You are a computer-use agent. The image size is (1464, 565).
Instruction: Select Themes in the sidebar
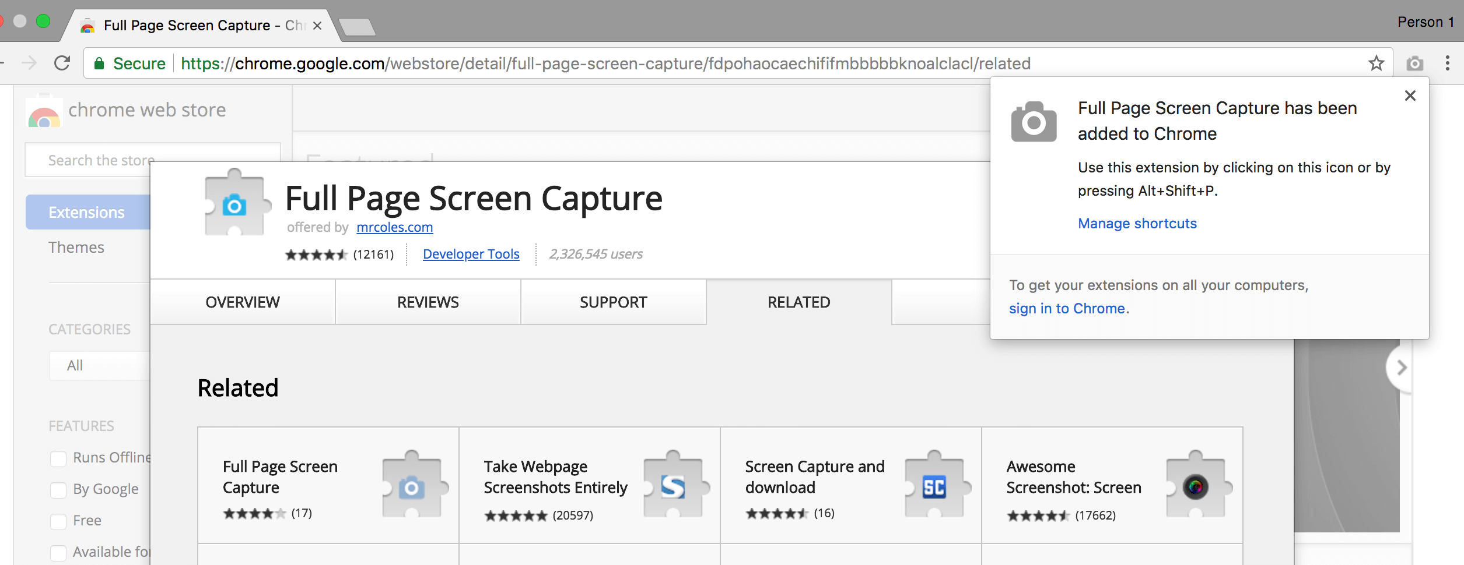[76, 247]
